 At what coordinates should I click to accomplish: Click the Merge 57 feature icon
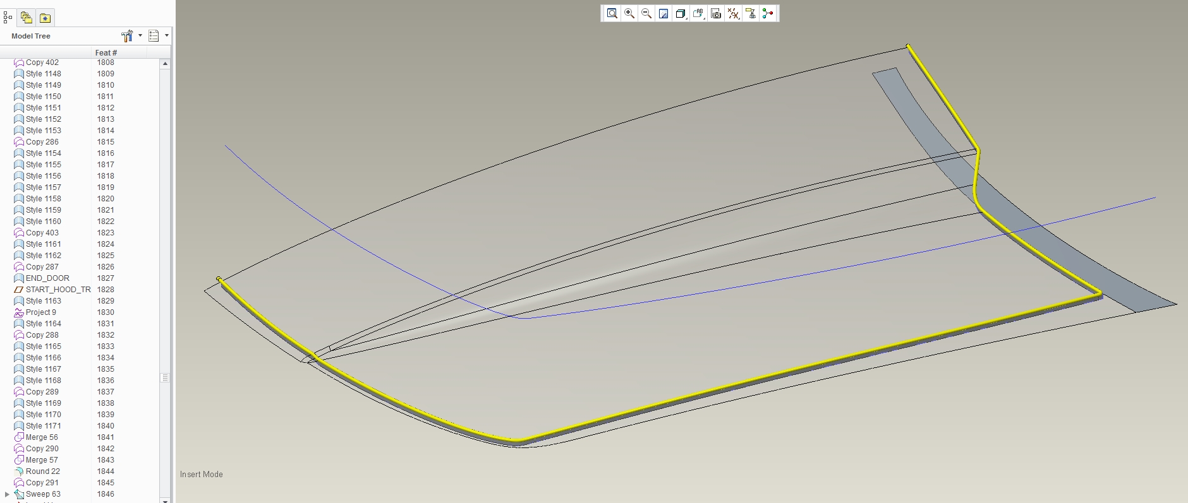[x=19, y=460]
